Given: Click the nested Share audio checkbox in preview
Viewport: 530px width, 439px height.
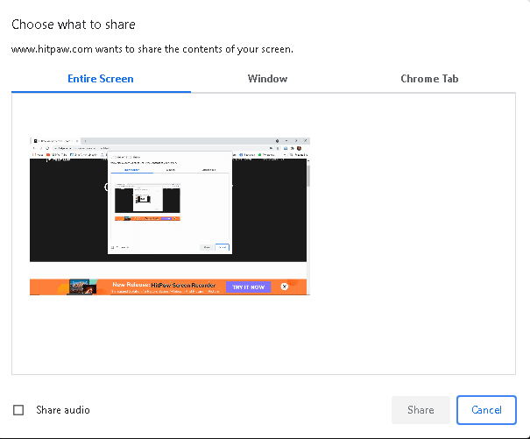Looking at the screenshot, I should (x=112, y=248).
